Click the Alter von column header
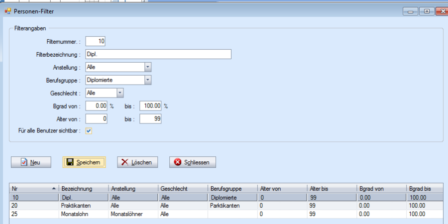 [282, 189]
